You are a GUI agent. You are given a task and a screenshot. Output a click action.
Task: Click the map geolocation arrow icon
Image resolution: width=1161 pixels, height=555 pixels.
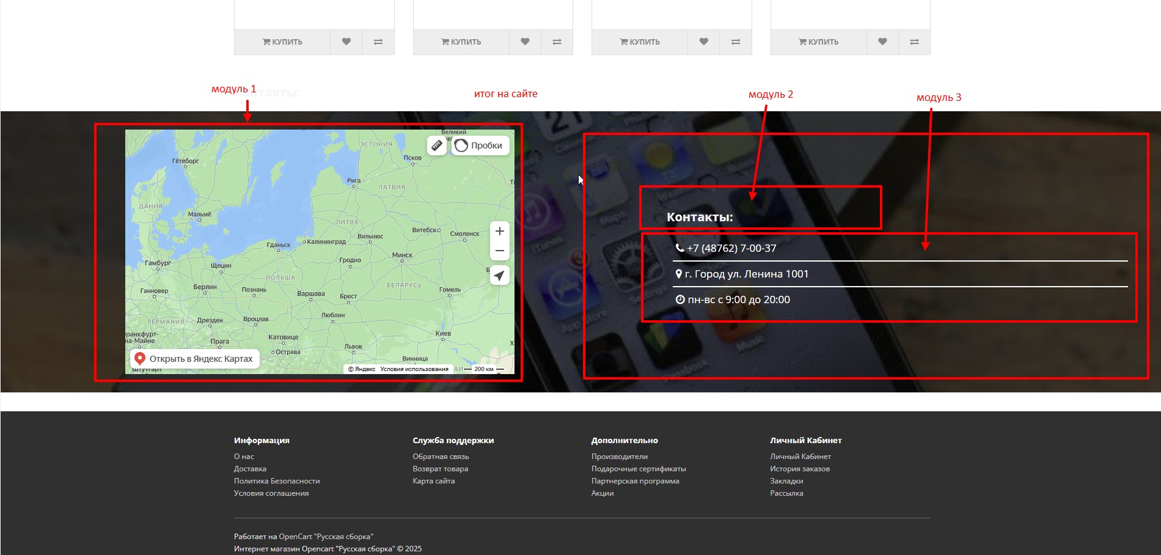(x=499, y=276)
